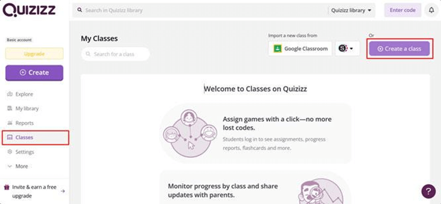
Task: Click the Google Classroom icon
Action: [277, 49]
